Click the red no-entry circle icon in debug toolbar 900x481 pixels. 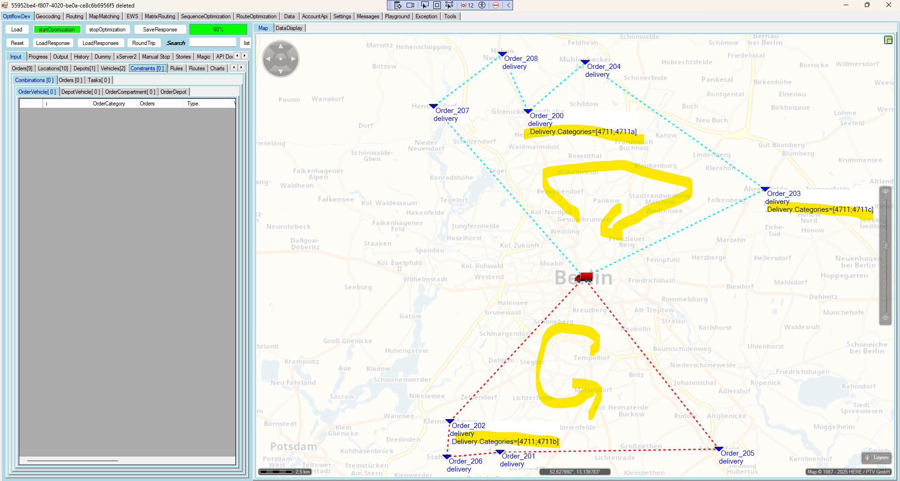tap(496, 5)
